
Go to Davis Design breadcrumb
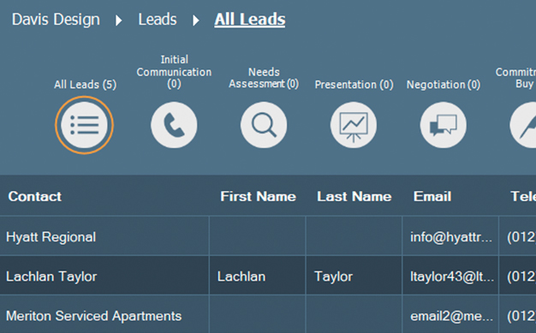click(x=56, y=20)
